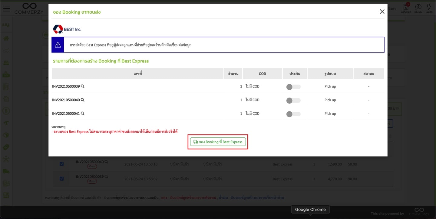Toggle insurance for INV20210500040
This screenshot has width=436, height=219.
293,101
